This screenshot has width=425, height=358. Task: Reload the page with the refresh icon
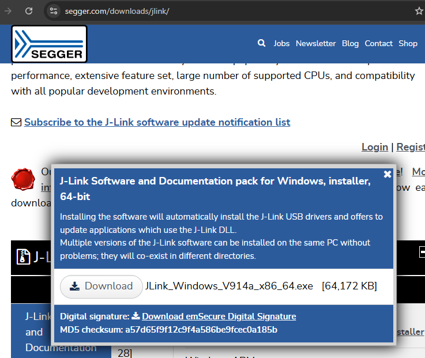(29, 11)
